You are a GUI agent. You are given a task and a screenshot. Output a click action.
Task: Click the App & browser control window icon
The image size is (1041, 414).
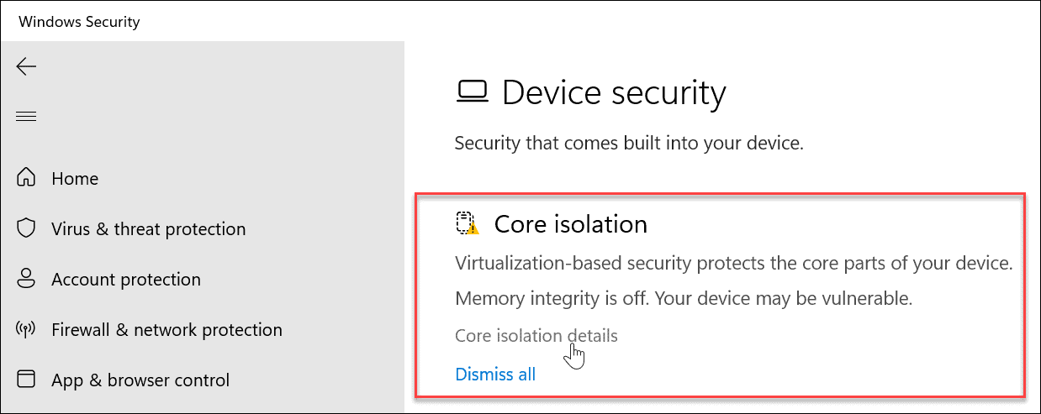(26, 380)
